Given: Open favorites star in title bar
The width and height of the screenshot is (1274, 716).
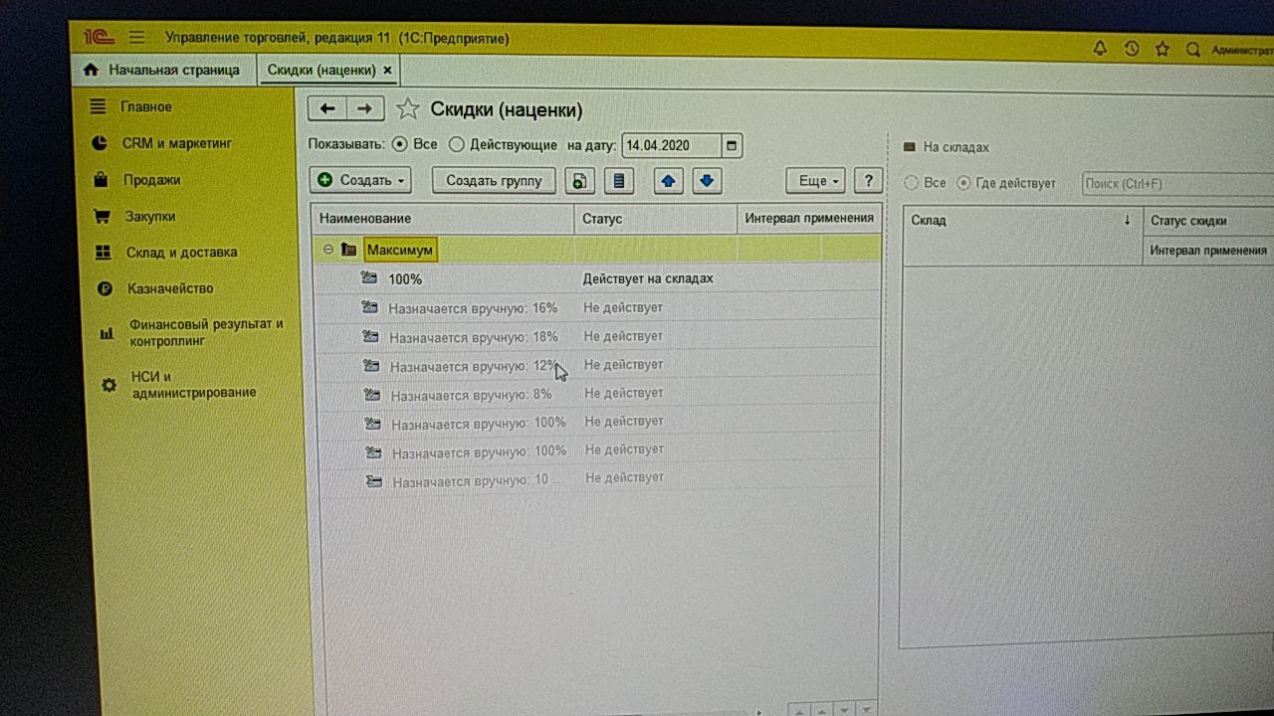Looking at the screenshot, I should [1162, 49].
